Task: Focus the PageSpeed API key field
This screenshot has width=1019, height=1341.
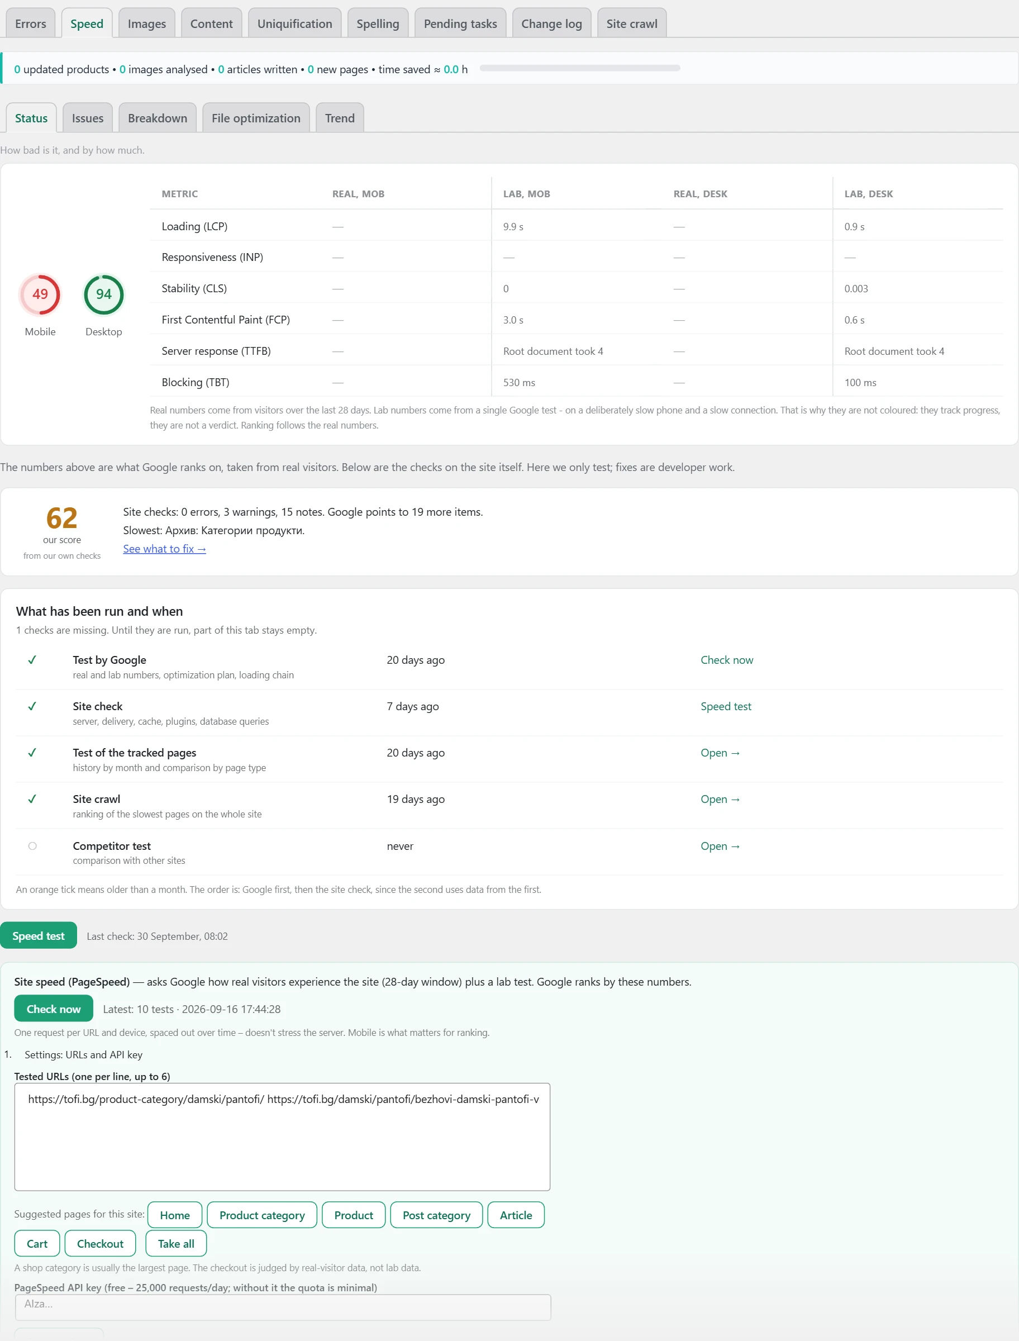Action: pos(283,1307)
